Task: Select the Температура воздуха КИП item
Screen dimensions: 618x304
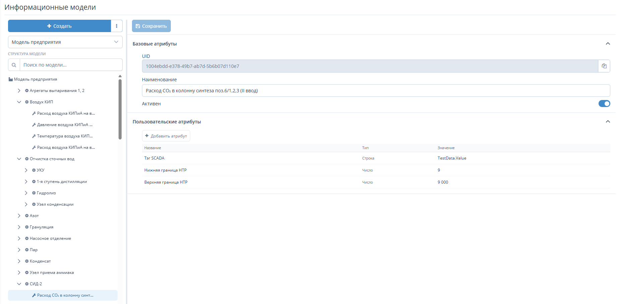Action: point(65,136)
